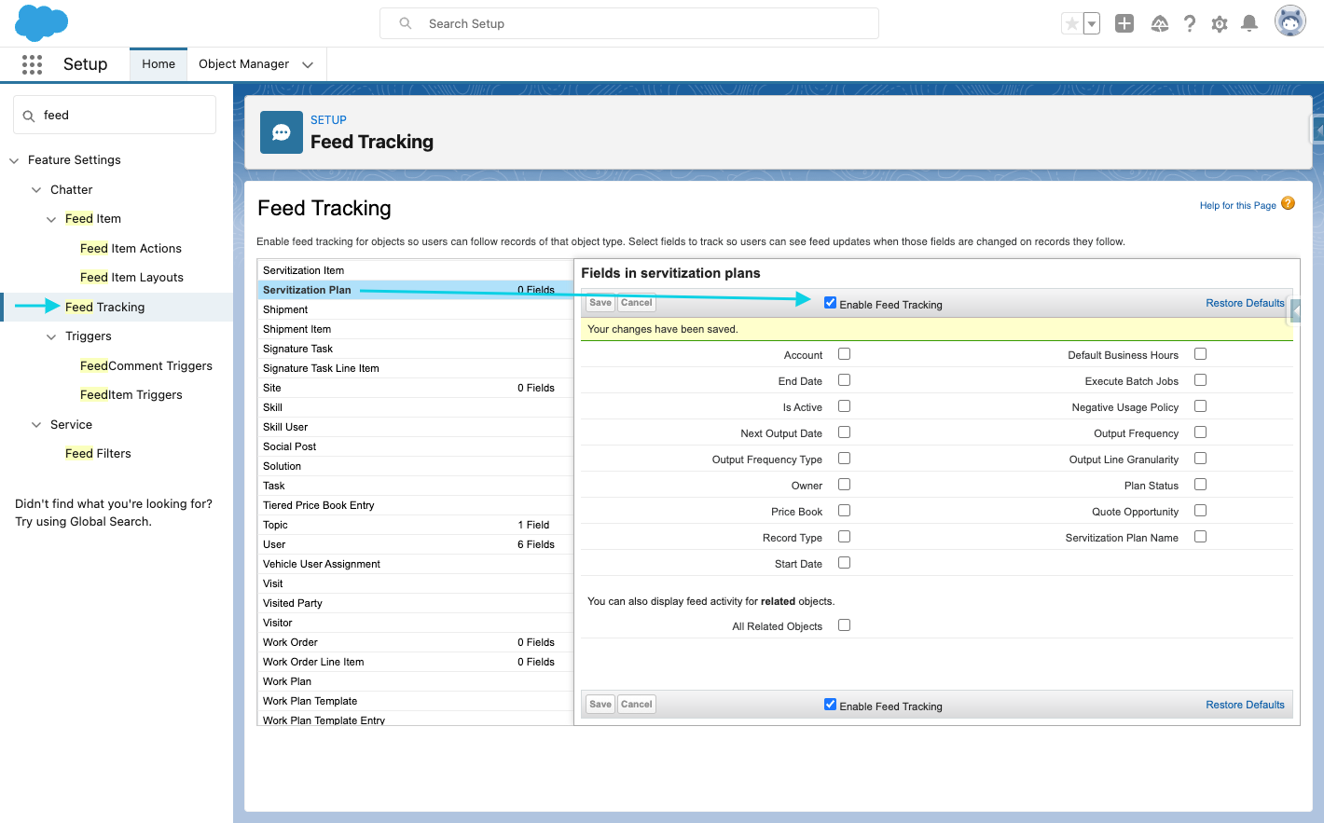
Task: Open the global actions plus icon
Action: click(1124, 23)
